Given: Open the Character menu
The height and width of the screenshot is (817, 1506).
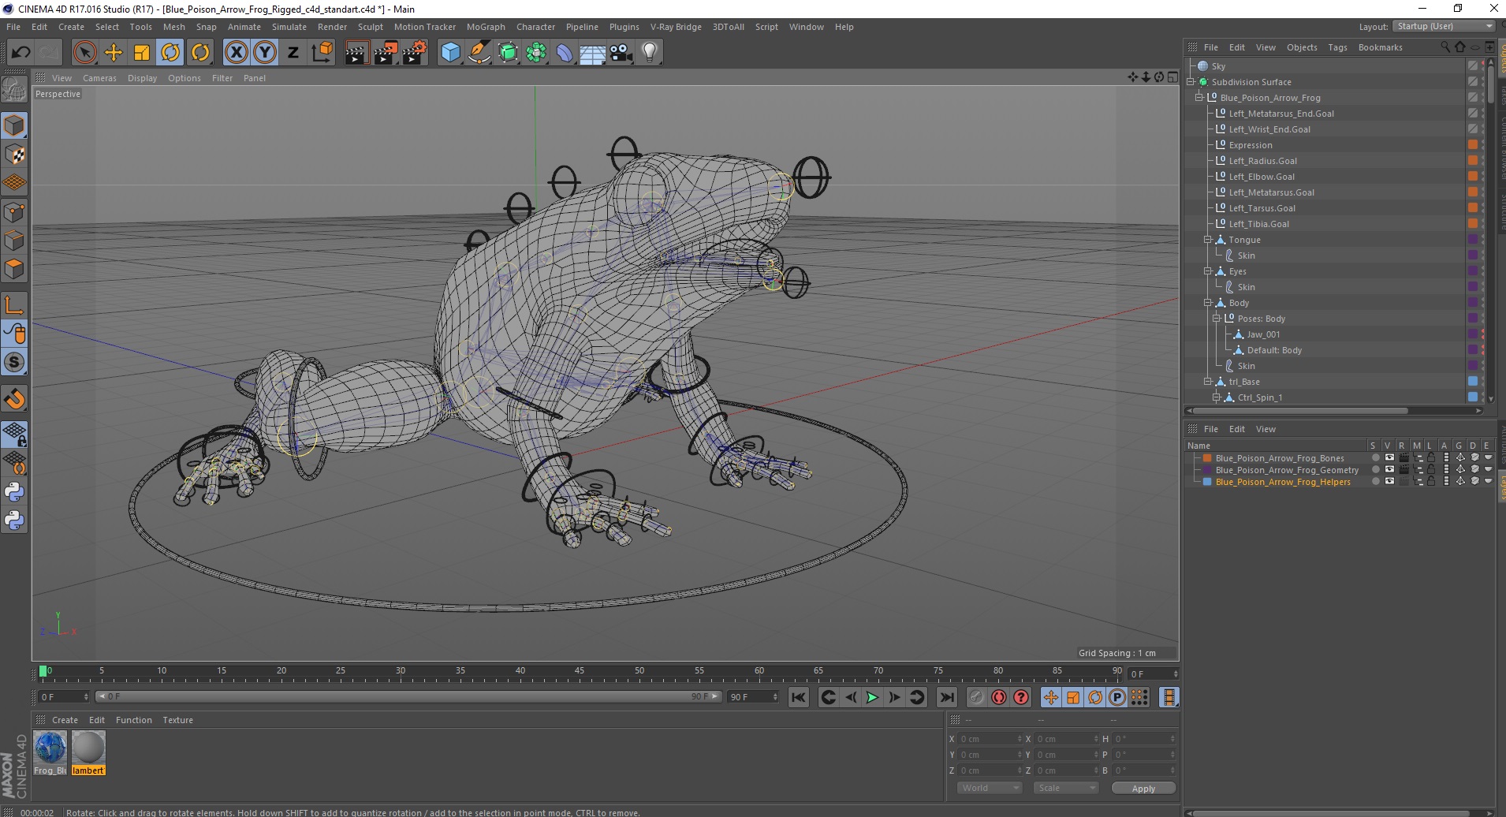Looking at the screenshot, I should click(535, 27).
